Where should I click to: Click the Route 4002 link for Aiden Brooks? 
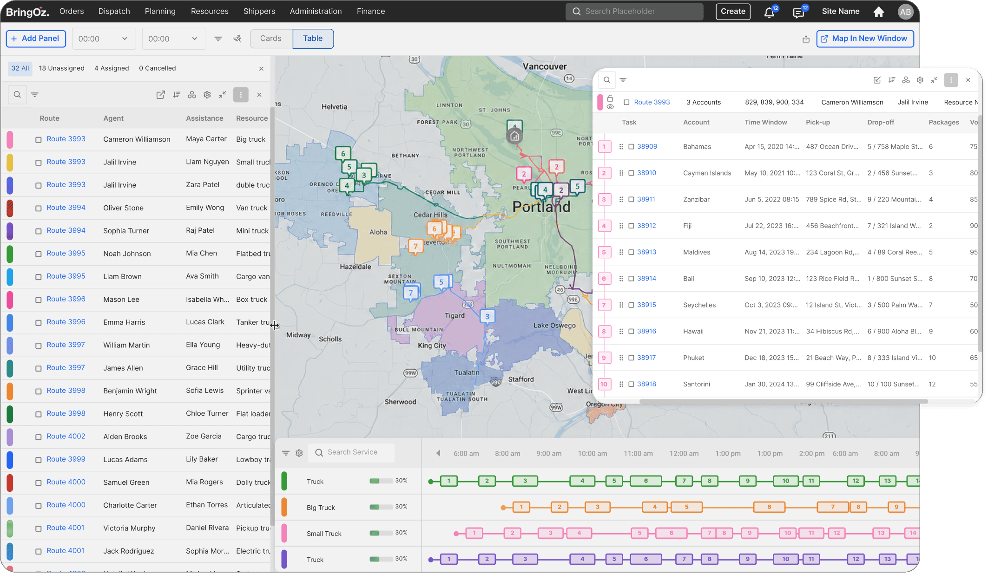[66, 437]
